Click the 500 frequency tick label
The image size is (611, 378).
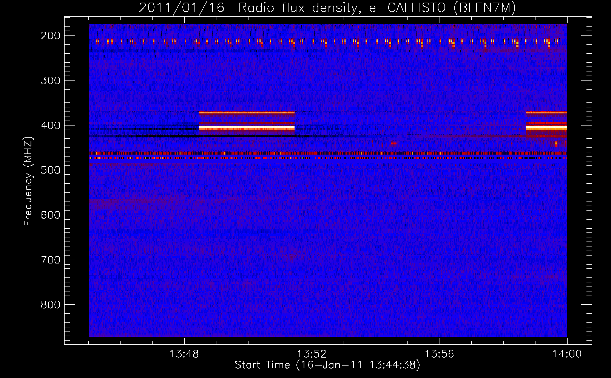51,170
